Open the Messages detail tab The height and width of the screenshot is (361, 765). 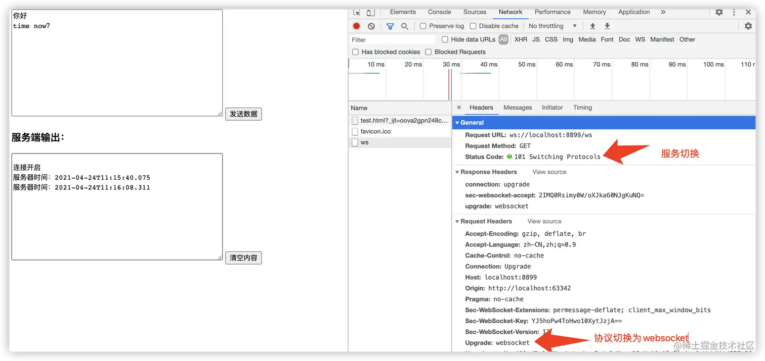(x=518, y=108)
